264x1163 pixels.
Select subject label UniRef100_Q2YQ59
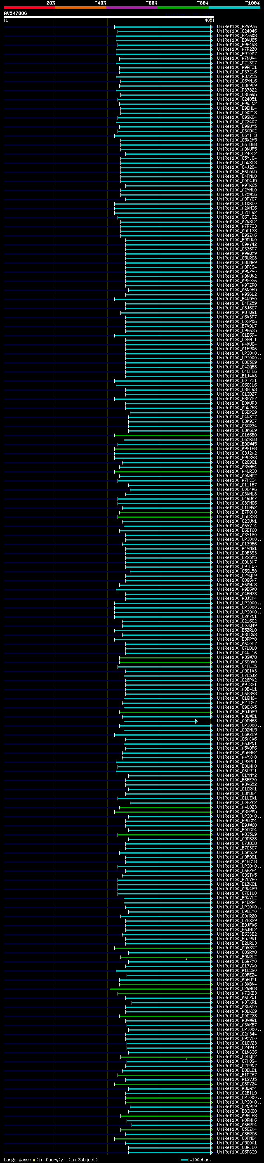click(236, 576)
